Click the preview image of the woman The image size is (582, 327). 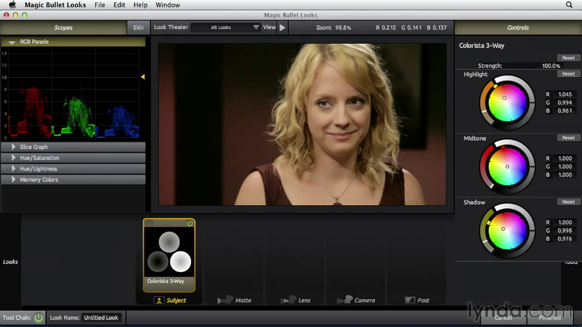302,124
